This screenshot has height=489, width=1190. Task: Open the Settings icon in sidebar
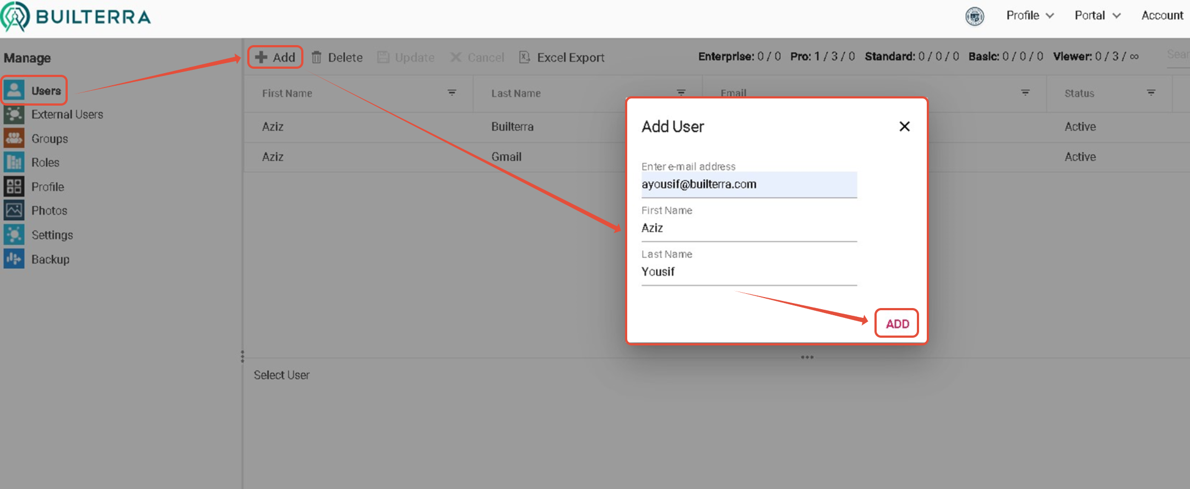(14, 235)
